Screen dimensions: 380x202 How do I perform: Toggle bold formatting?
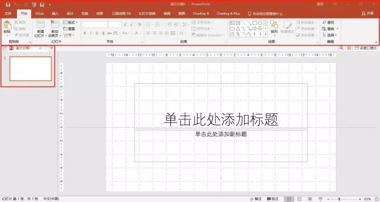[84, 33]
